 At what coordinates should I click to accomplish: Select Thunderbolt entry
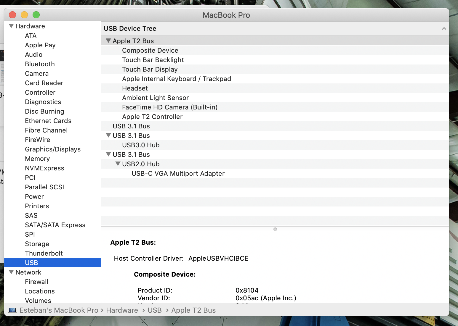[44, 253]
